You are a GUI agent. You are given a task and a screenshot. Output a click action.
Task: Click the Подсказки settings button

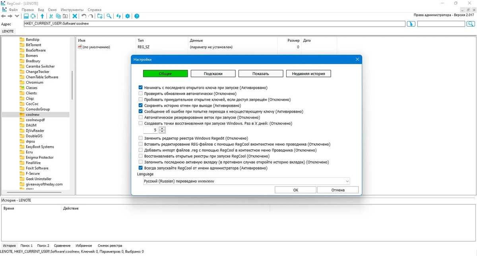point(213,73)
